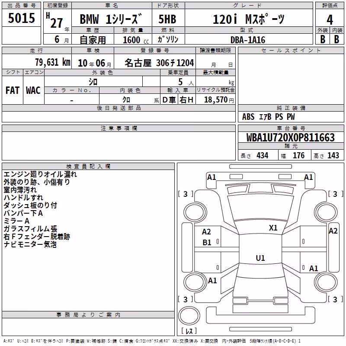Click the shift type FAT
This screenshot has height=346, width=346.
click(x=13, y=90)
